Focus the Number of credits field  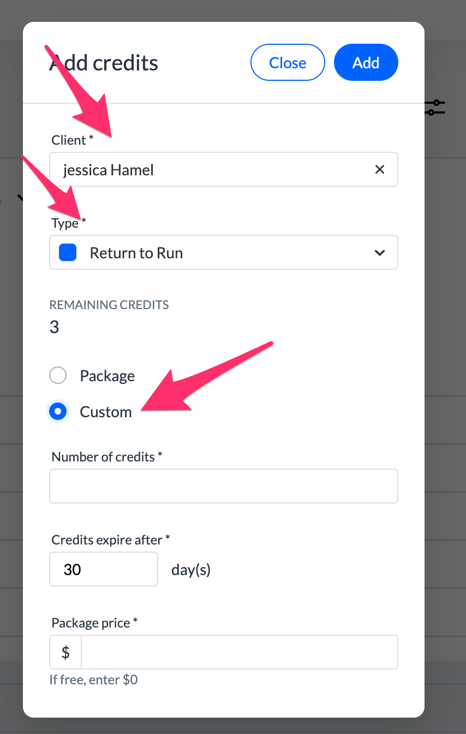[x=224, y=486]
